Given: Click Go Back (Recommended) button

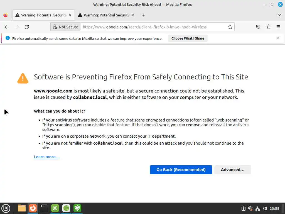Looking at the screenshot, I should (181, 170).
